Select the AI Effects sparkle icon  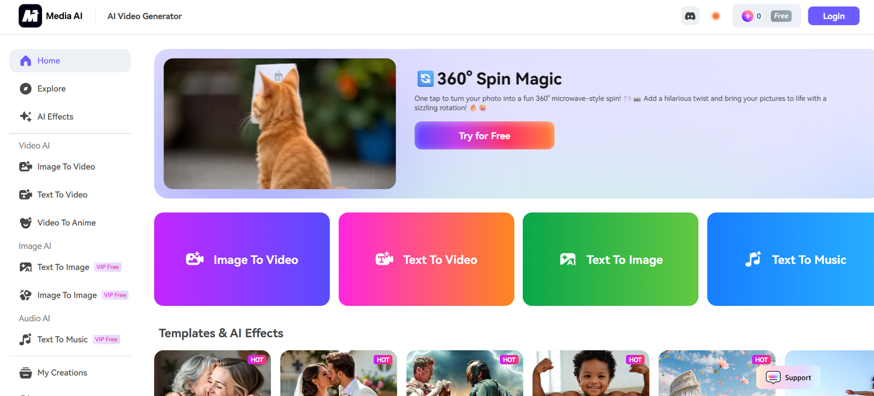(x=26, y=116)
